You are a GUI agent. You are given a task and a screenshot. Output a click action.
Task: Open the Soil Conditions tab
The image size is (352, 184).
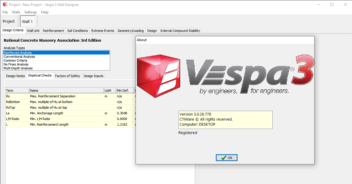click(x=78, y=31)
